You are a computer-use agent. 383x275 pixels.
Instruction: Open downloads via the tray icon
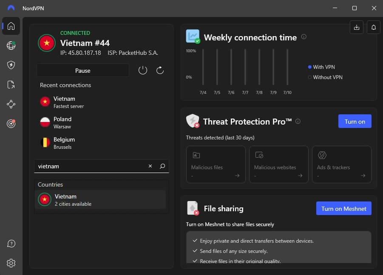(x=356, y=27)
